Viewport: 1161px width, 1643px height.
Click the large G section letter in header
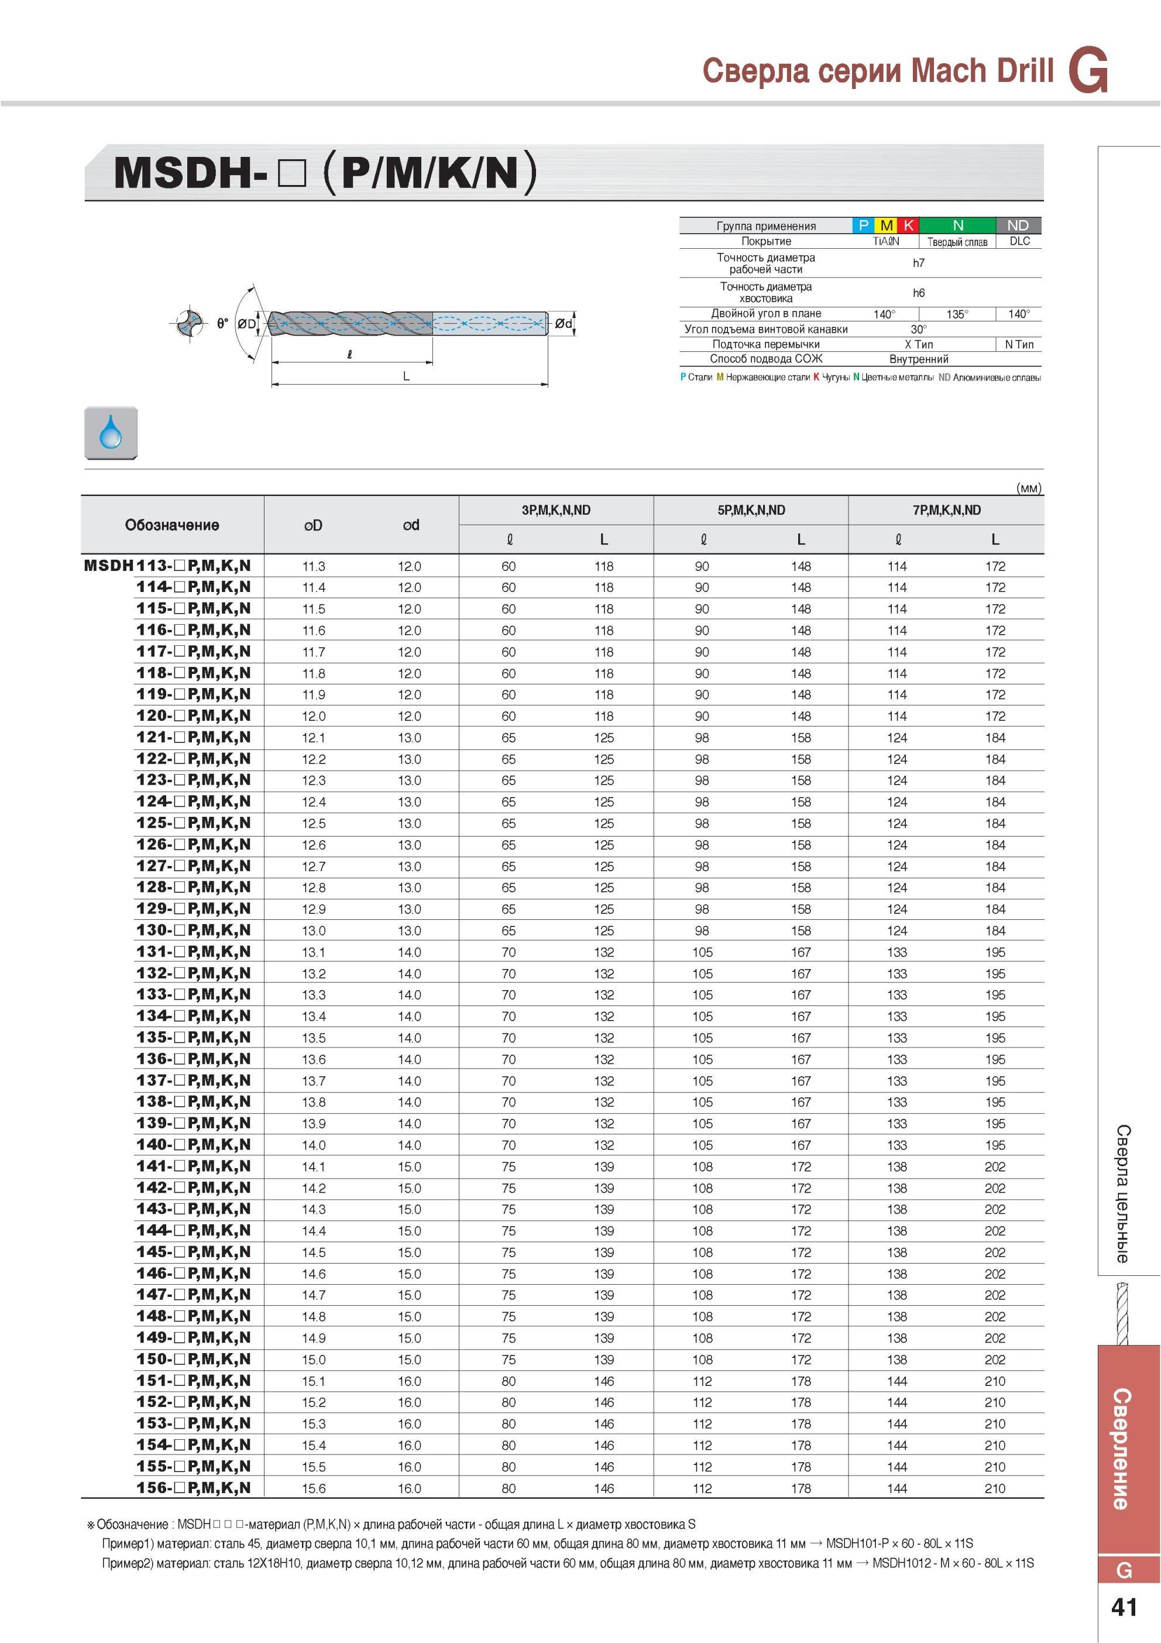[x=1088, y=70]
